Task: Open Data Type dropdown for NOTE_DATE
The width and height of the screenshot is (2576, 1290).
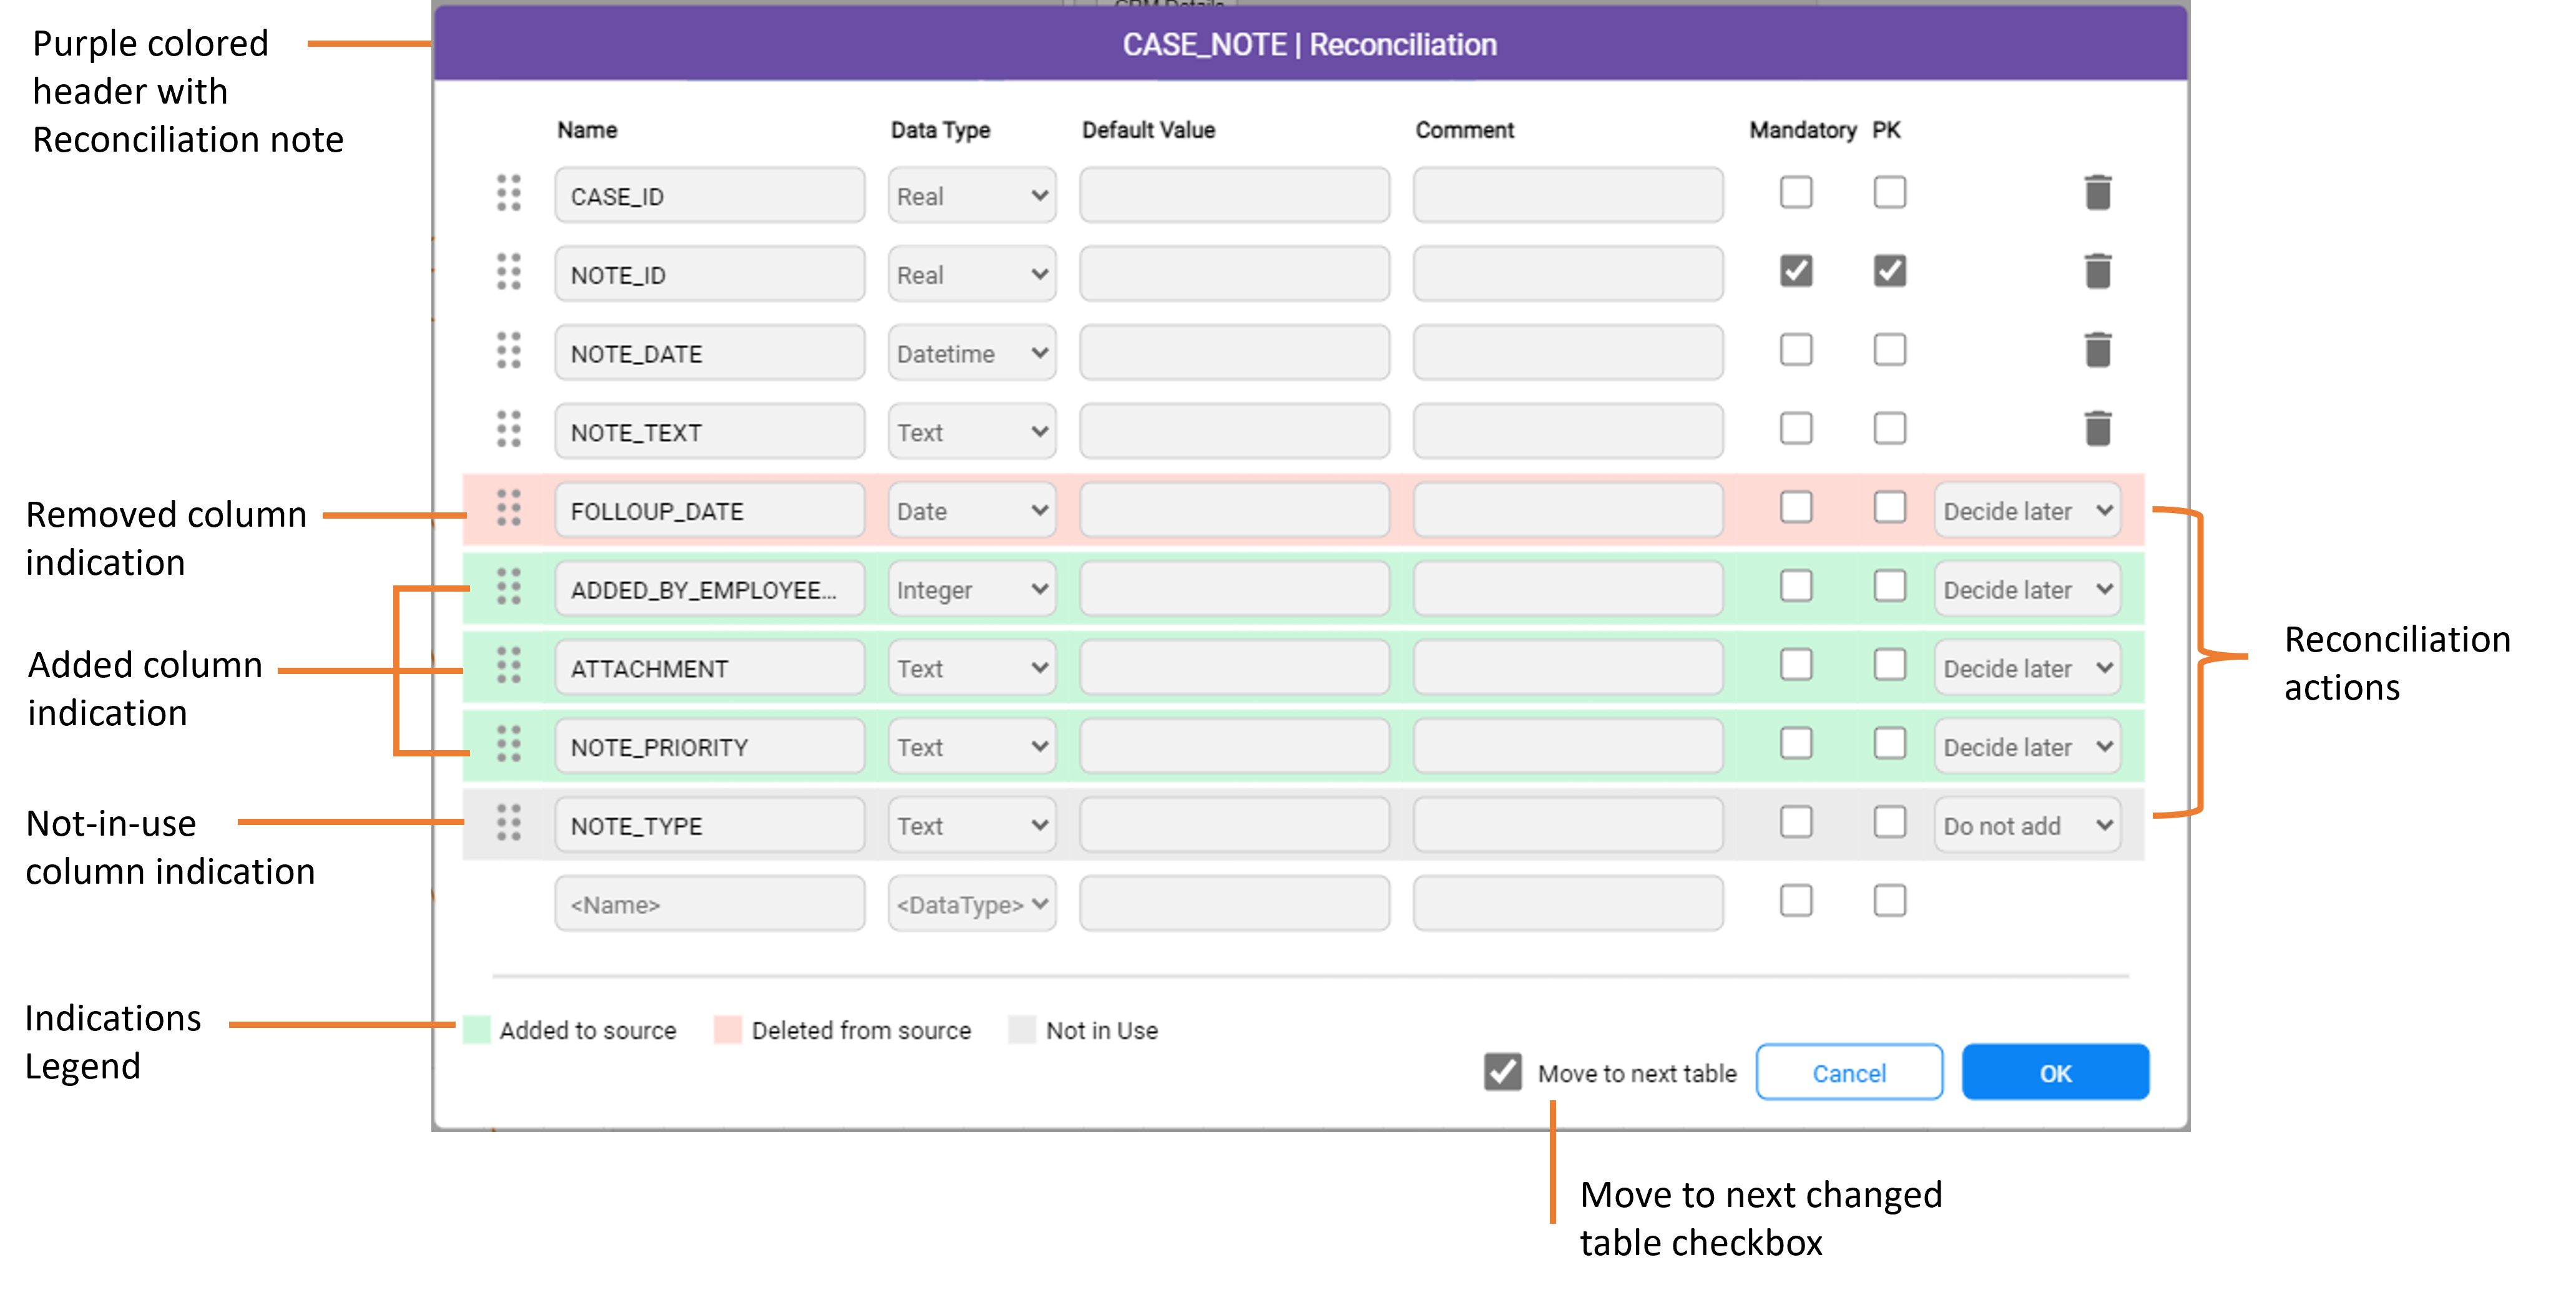Action: [971, 353]
